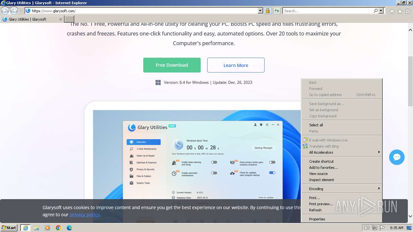This screenshot has width=413, height=232.
Task: Open the Home icon in IE toolbar
Action: click(x=392, y=11)
